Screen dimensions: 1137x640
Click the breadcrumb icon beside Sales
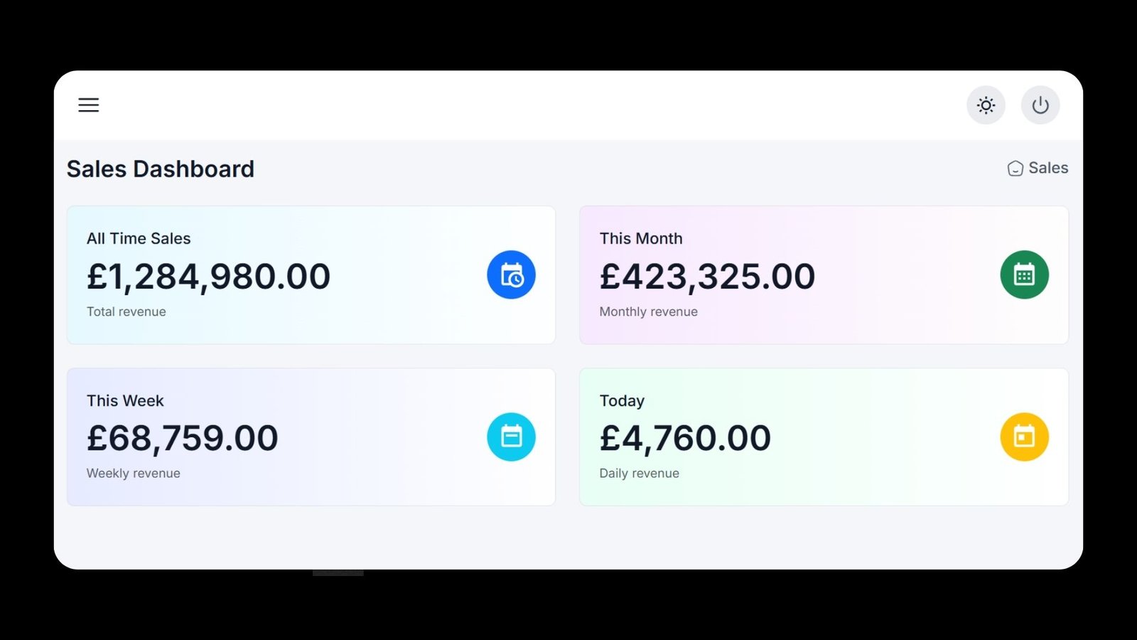[1015, 169]
